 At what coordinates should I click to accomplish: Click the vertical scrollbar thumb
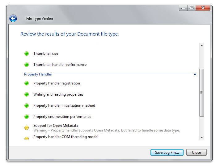pyautogui.click(x=202, y=93)
